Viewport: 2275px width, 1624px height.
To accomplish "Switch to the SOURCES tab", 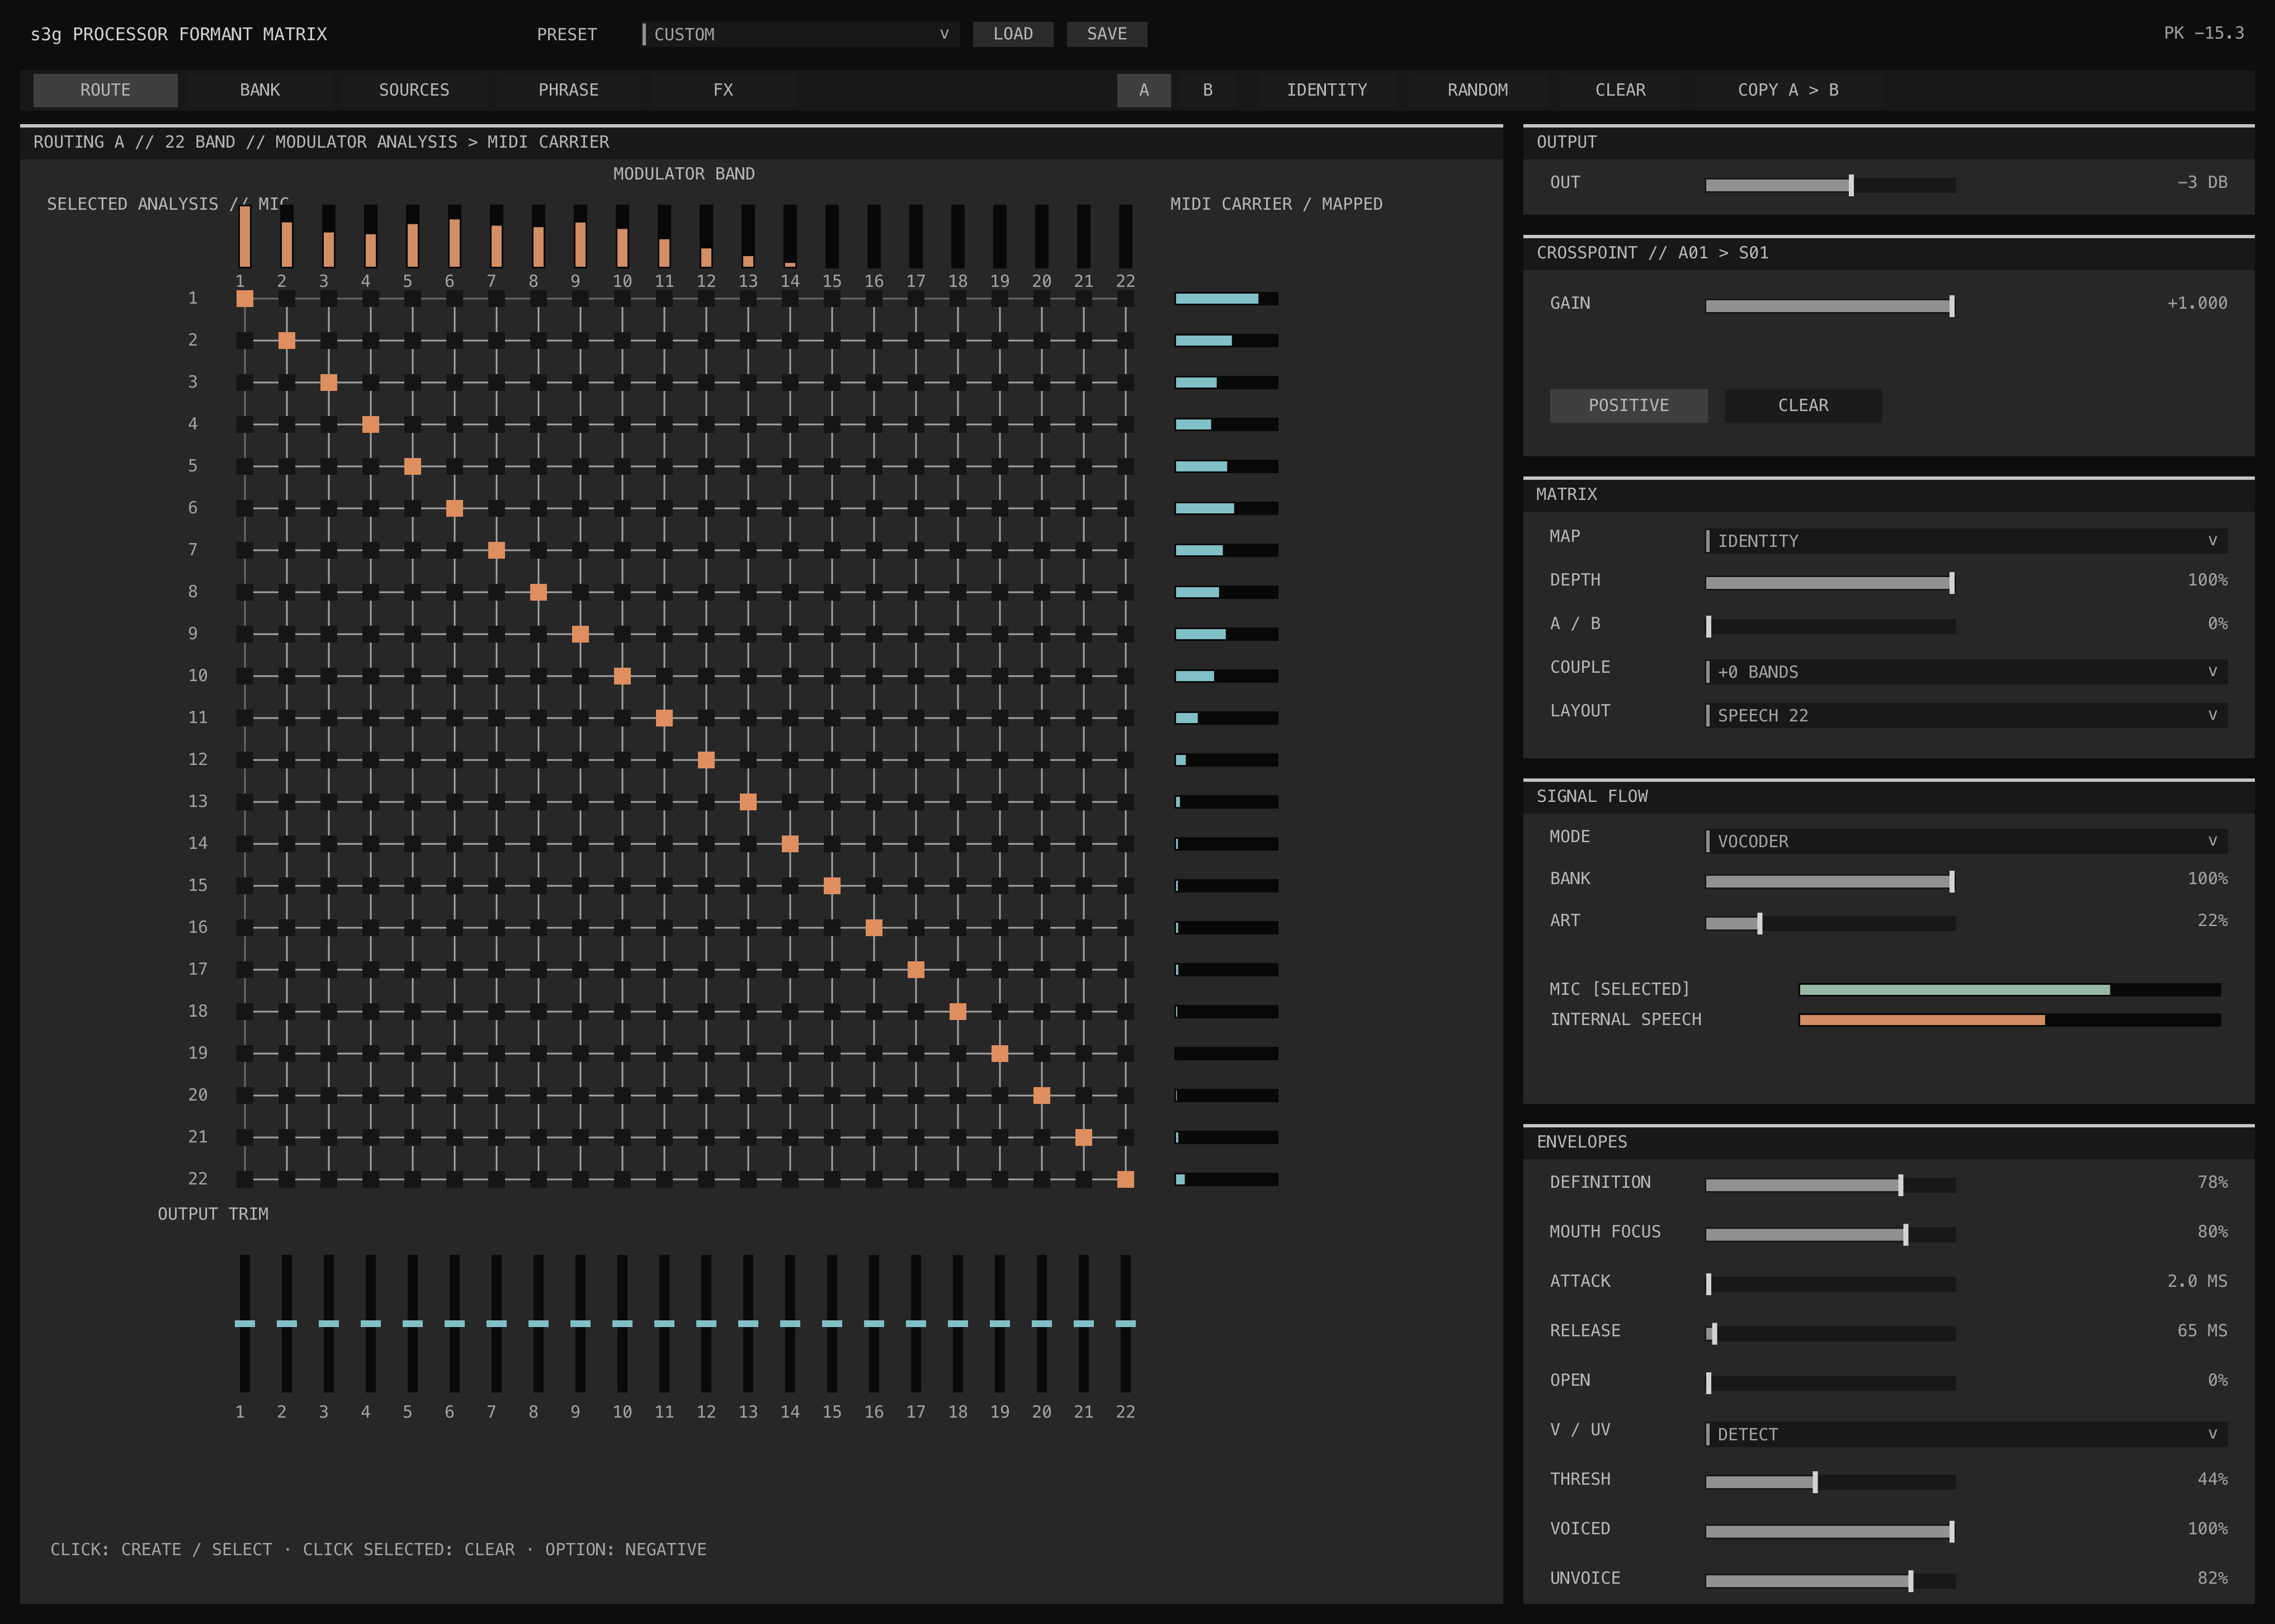I will pos(414,90).
